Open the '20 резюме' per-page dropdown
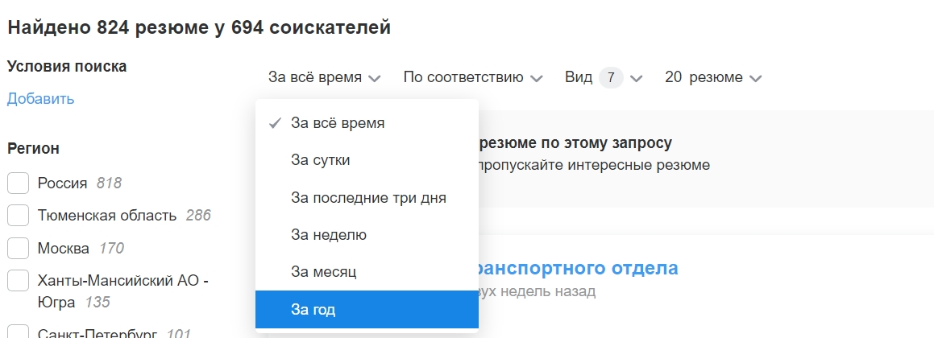Image resolution: width=934 pixels, height=338 pixels. coord(713,77)
